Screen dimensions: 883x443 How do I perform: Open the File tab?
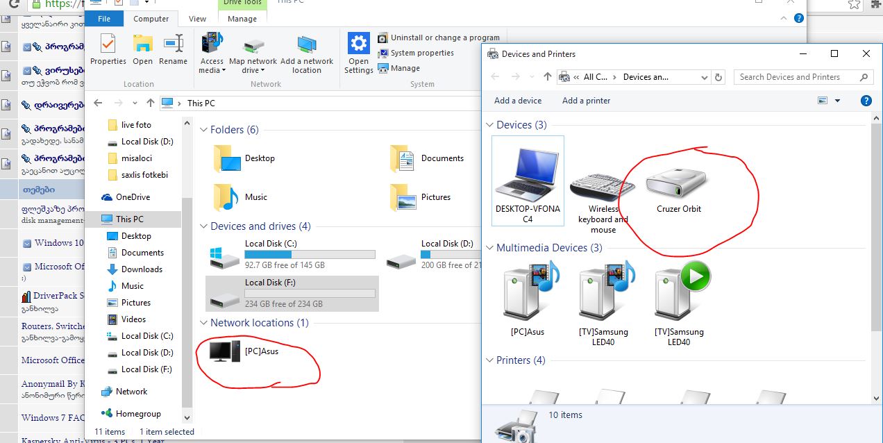(104, 19)
